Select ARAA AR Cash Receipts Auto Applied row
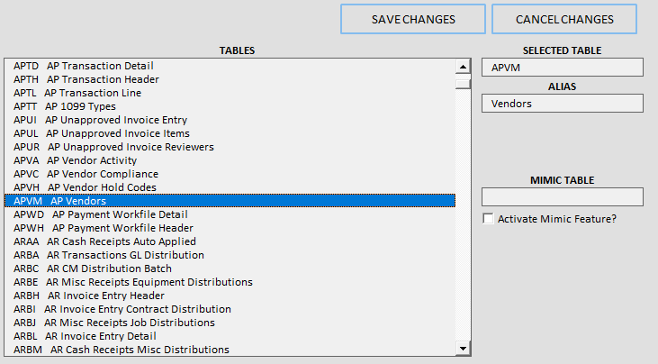This screenshot has height=364, width=658. [x=230, y=241]
